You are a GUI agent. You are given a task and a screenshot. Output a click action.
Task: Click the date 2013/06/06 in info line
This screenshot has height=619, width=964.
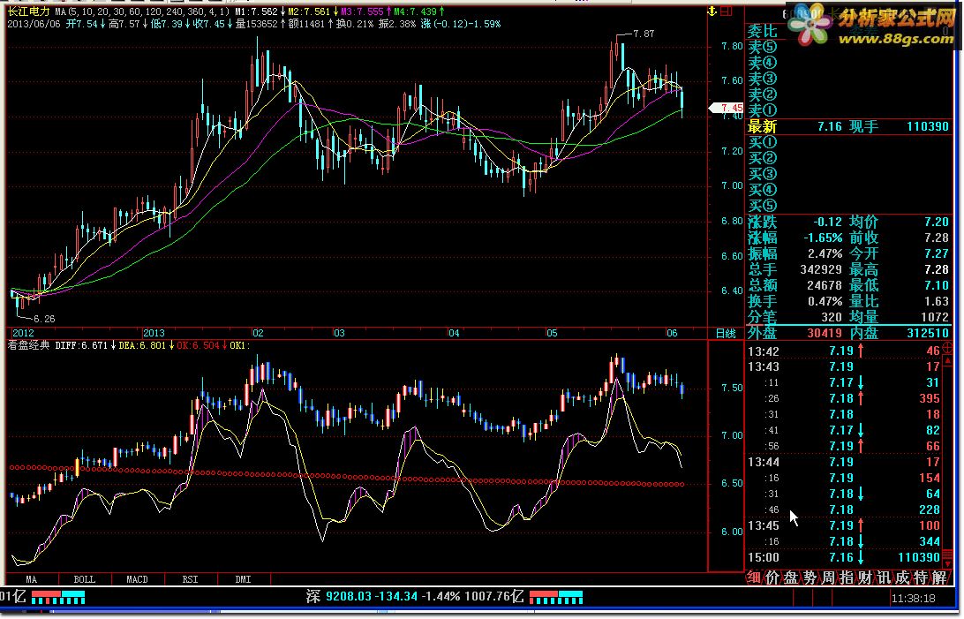[34, 24]
